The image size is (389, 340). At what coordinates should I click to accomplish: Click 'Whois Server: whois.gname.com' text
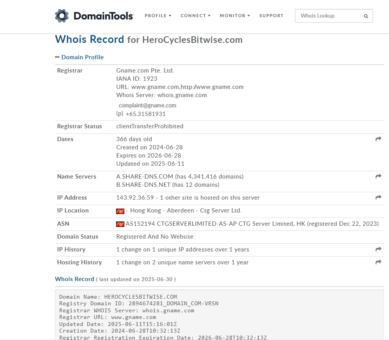pos(161,95)
